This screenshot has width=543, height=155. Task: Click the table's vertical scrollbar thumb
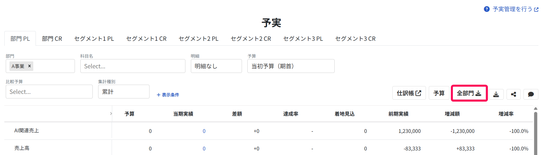tap(536, 133)
